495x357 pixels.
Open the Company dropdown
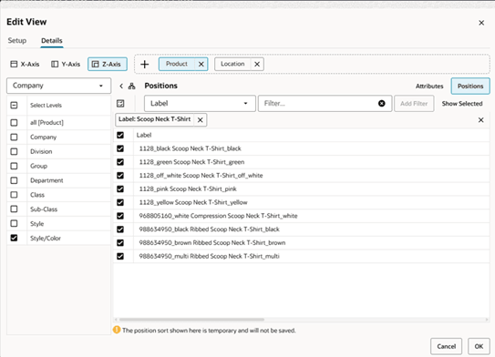pos(58,86)
